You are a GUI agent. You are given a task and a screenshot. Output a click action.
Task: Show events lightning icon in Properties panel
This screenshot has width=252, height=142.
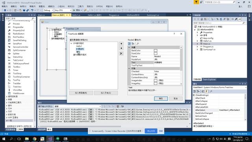coord(206,91)
